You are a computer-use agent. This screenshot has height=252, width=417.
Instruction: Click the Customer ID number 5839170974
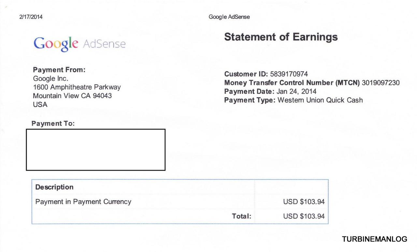click(x=289, y=74)
